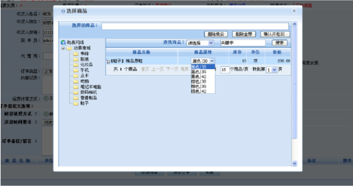Image resolution: width=353 pixels, height=186 pixels.
Task: Click the 确认并返回 button
Action: coord(275,34)
